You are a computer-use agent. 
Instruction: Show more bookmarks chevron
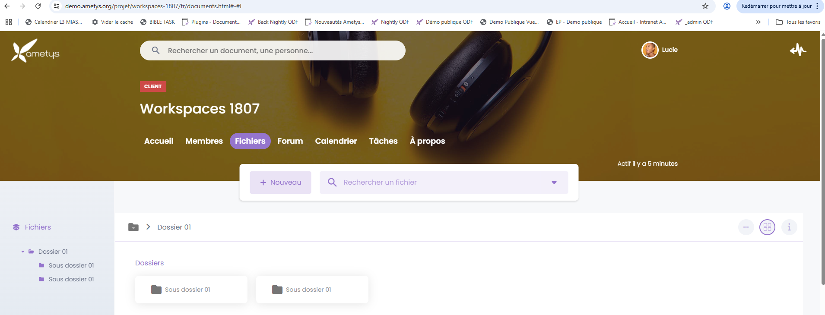point(758,22)
